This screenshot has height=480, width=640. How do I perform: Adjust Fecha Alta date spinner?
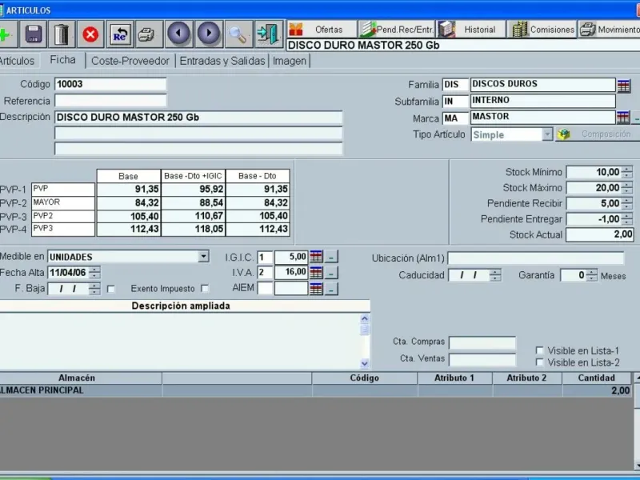pyautogui.click(x=94, y=273)
